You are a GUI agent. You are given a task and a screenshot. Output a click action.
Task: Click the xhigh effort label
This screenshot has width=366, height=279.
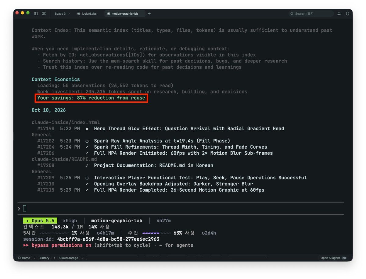(x=70, y=221)
